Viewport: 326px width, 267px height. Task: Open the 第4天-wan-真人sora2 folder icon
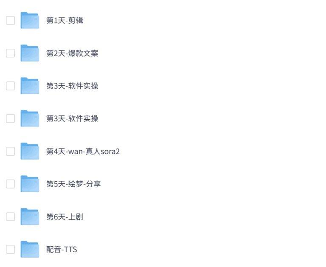pos(29,151)
